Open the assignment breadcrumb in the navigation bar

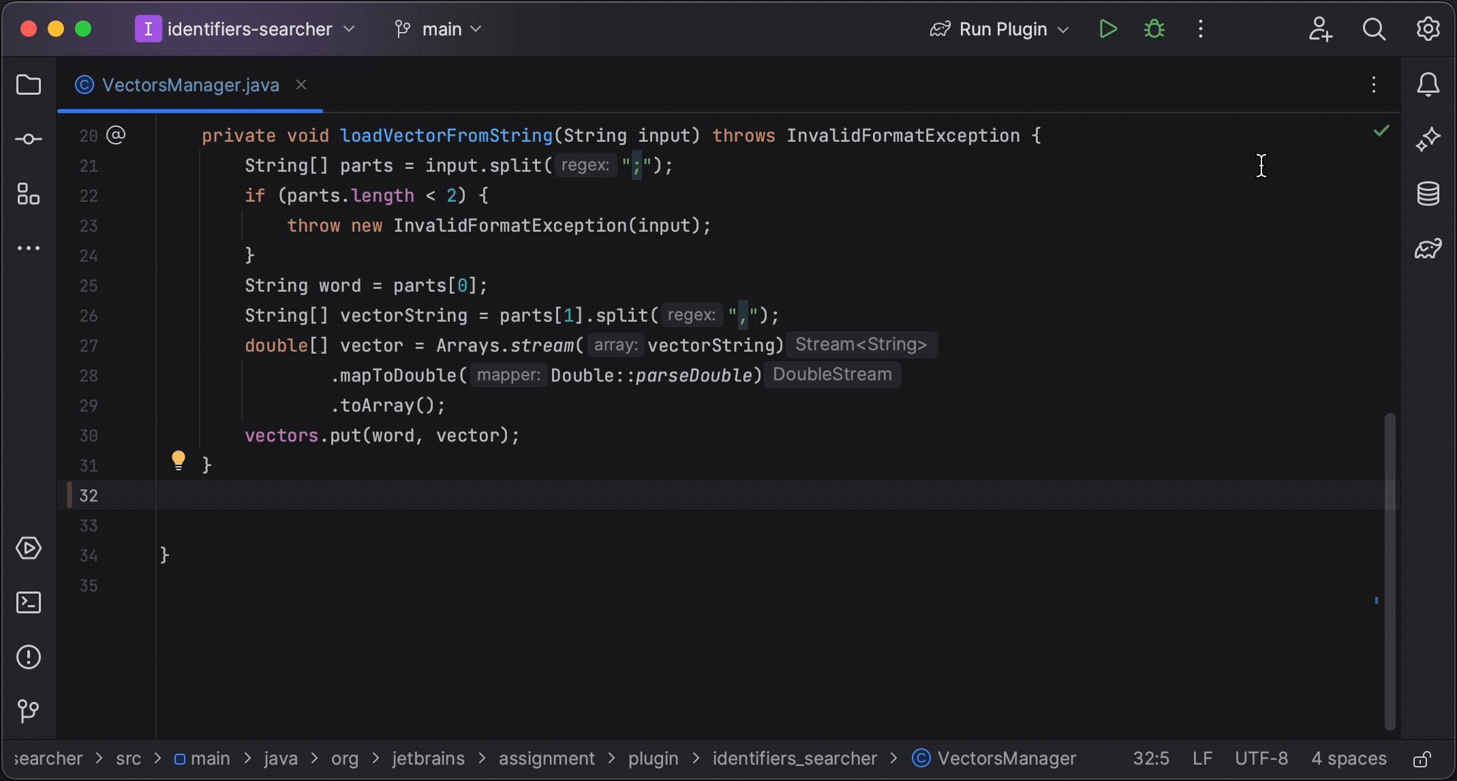(546, 758)
